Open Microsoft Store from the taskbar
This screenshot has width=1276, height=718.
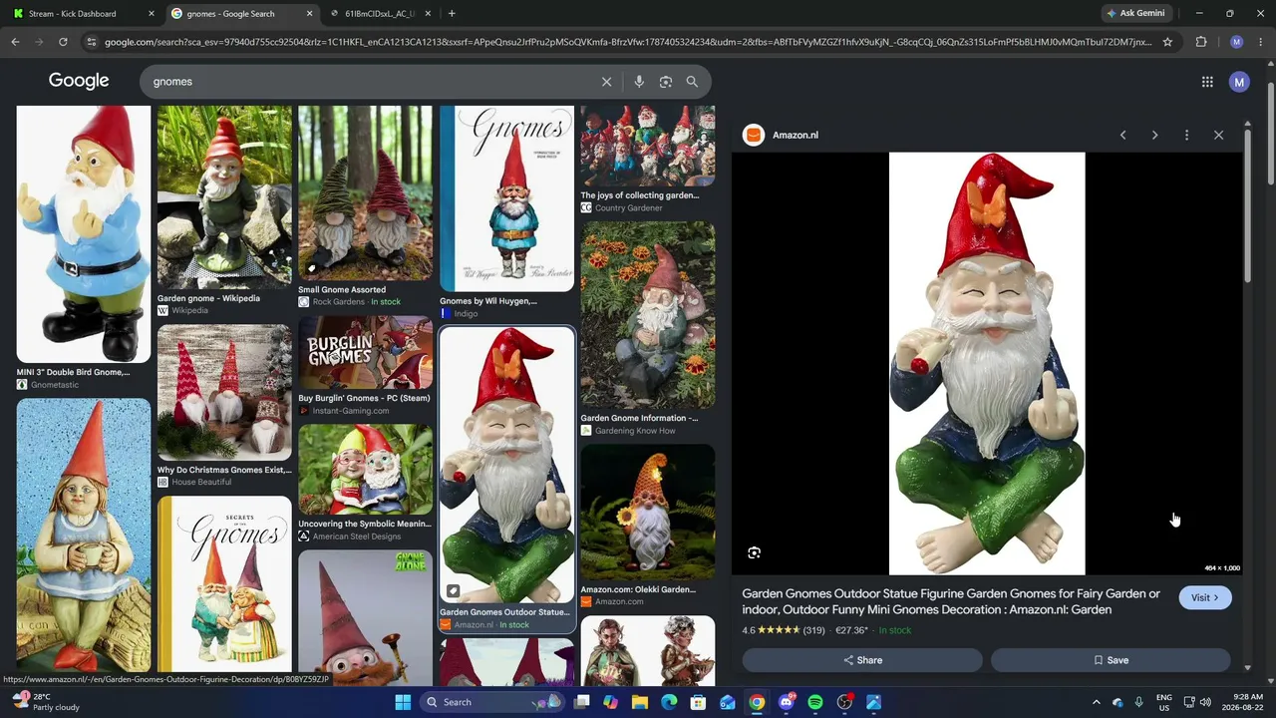699,702
